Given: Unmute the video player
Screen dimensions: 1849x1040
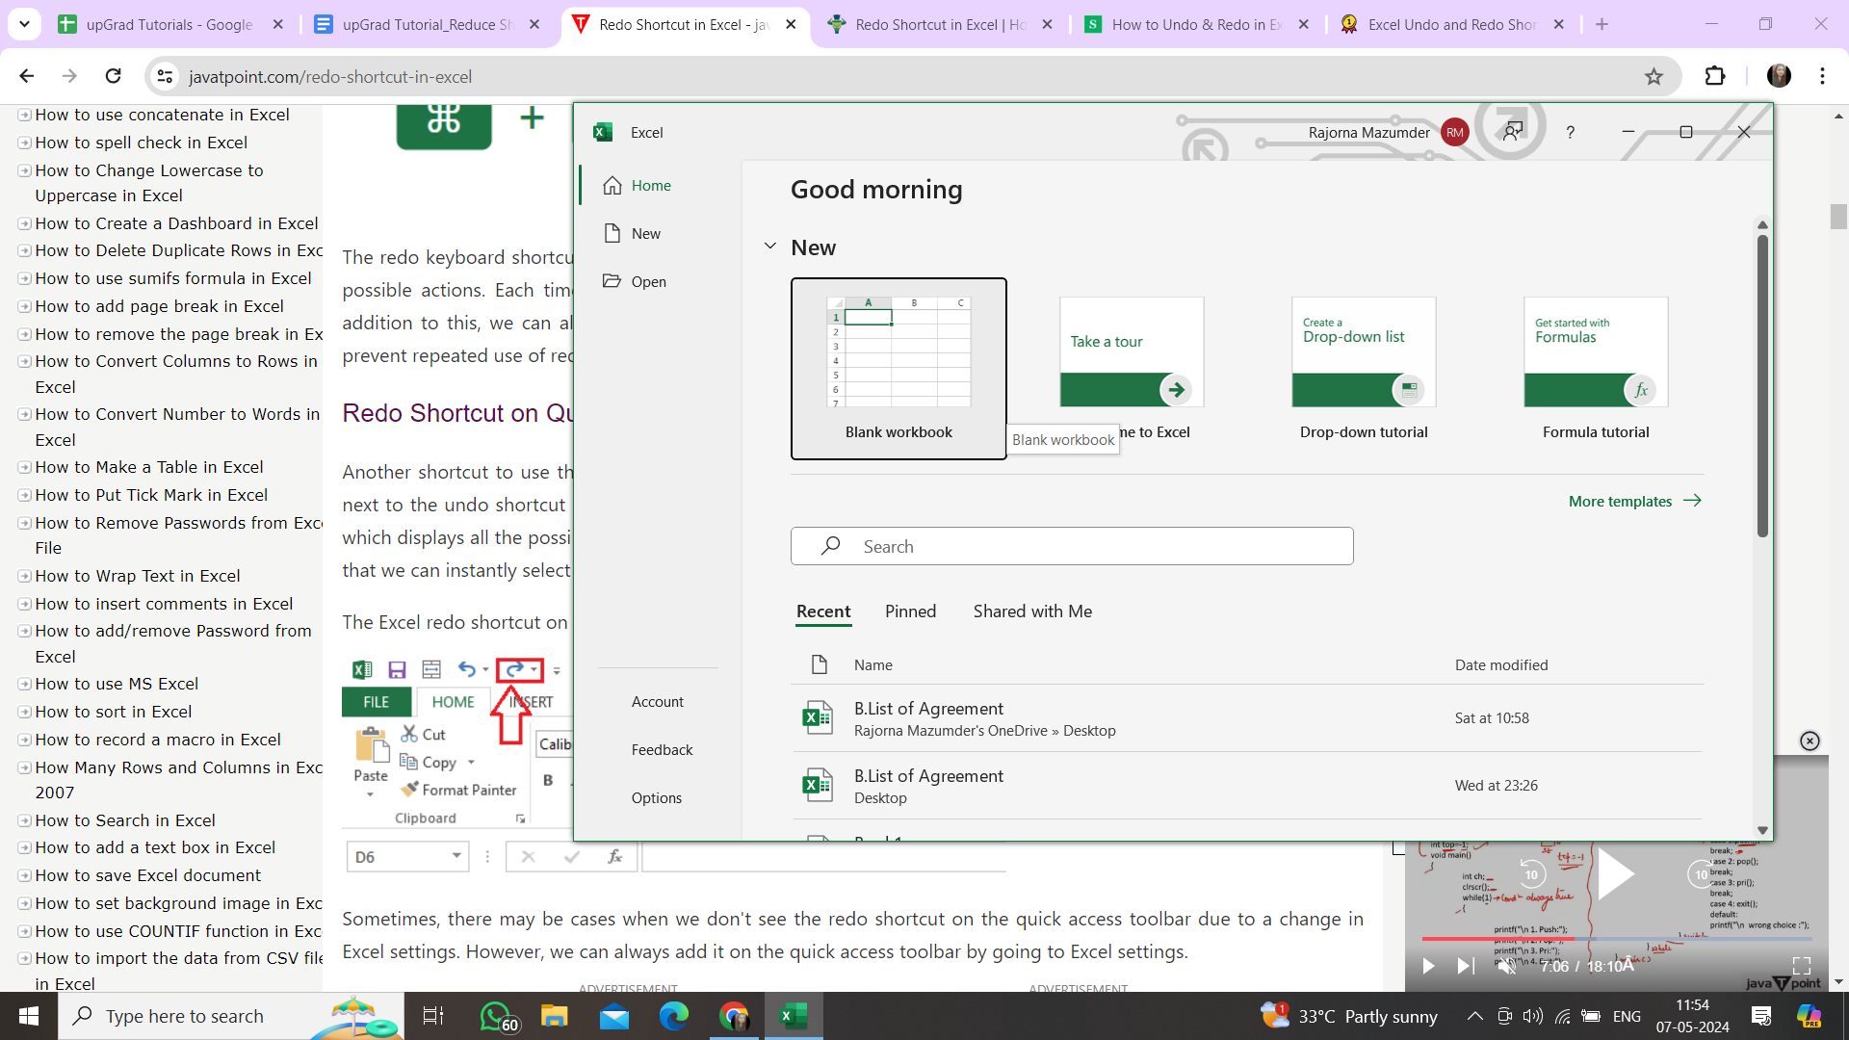Looking at the screenshot, I should pos(1506,966).
